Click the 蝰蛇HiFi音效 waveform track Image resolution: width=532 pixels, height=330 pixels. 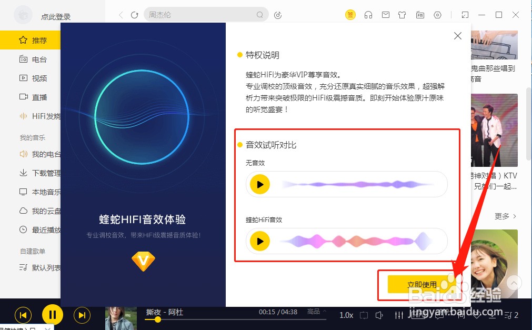point(356,241)
